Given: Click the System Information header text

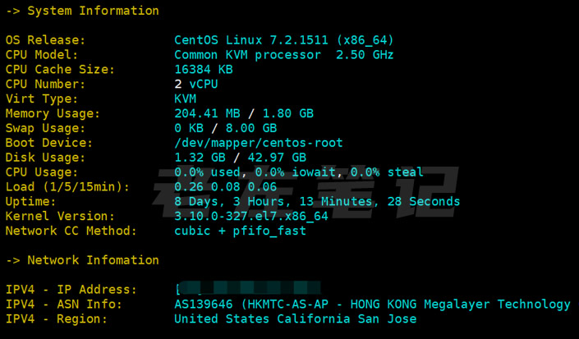Looking at the screenshot, I should tap(93, 11).
